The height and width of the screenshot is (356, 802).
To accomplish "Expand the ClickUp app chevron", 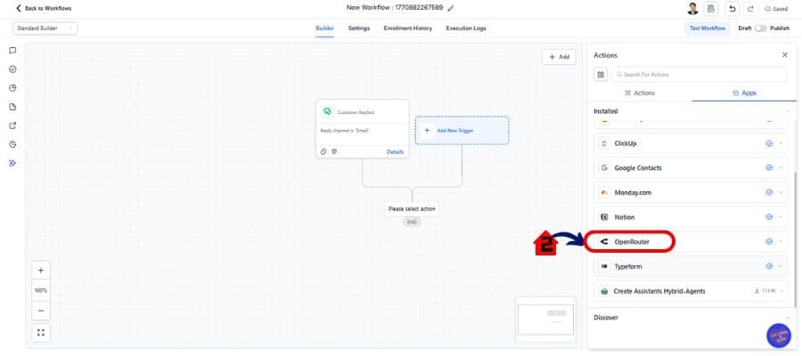I will 781,143.
